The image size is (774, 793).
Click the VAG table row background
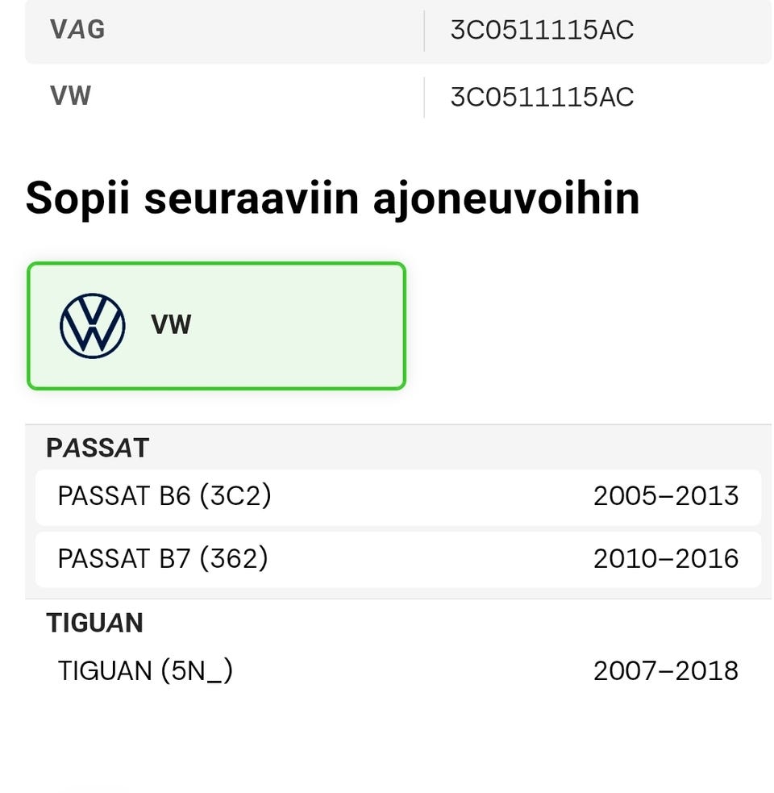pos(398,31)
